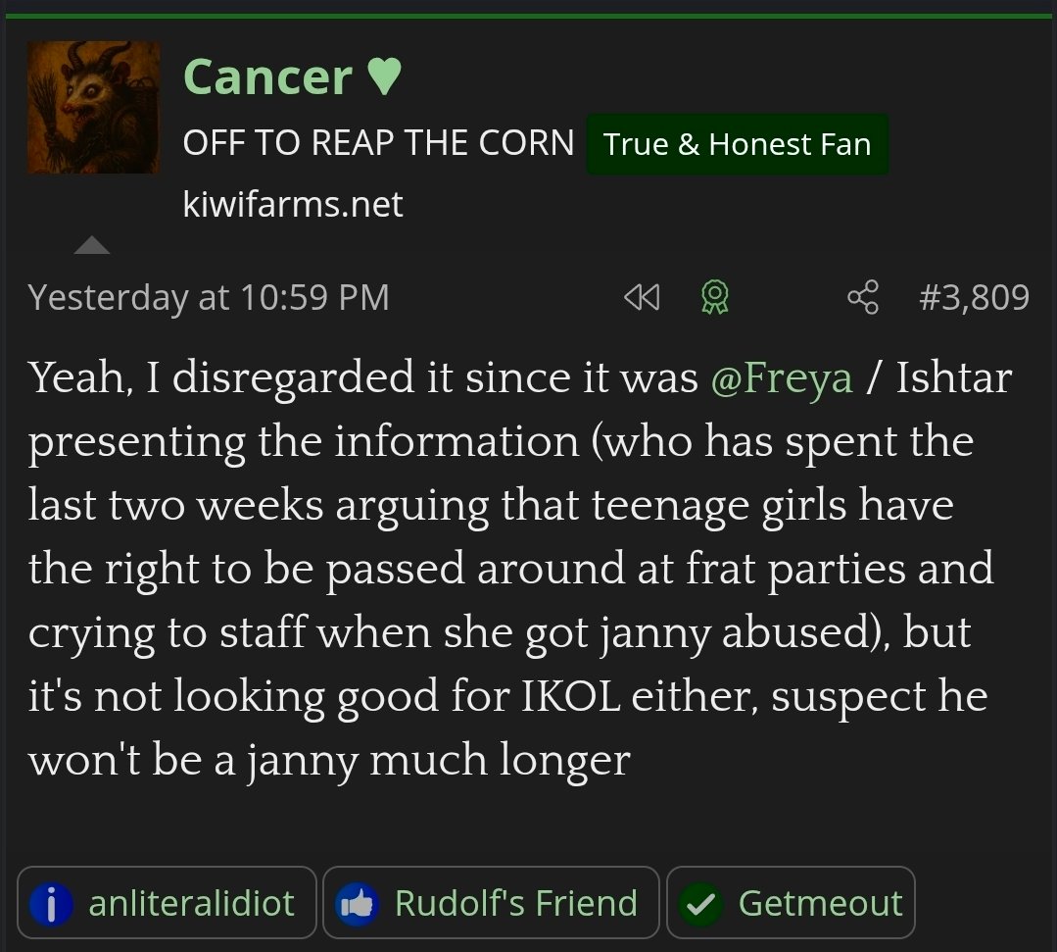Collapse user info with the triangle arrow
This screenshot has height=952, width=1057.
92,245
